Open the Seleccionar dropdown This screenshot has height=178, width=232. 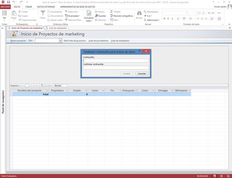(152, 20)
